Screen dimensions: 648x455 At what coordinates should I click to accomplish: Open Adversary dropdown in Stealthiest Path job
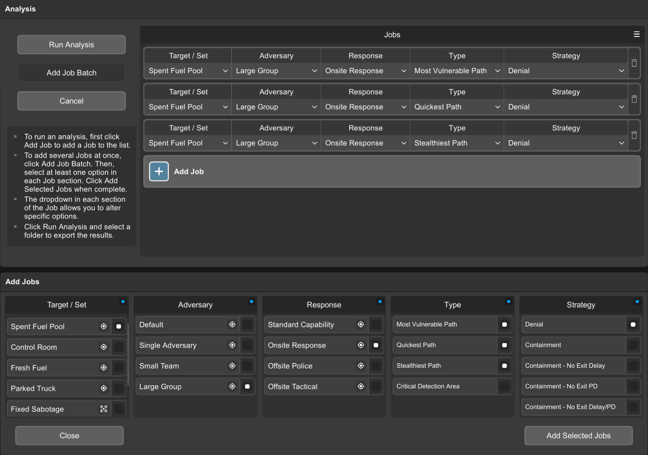click(276, 143)
